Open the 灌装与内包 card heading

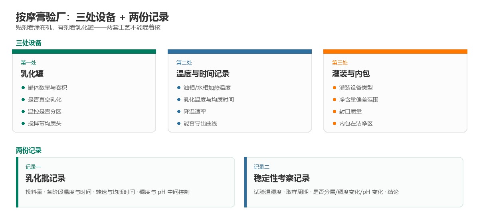click(351, 74)
